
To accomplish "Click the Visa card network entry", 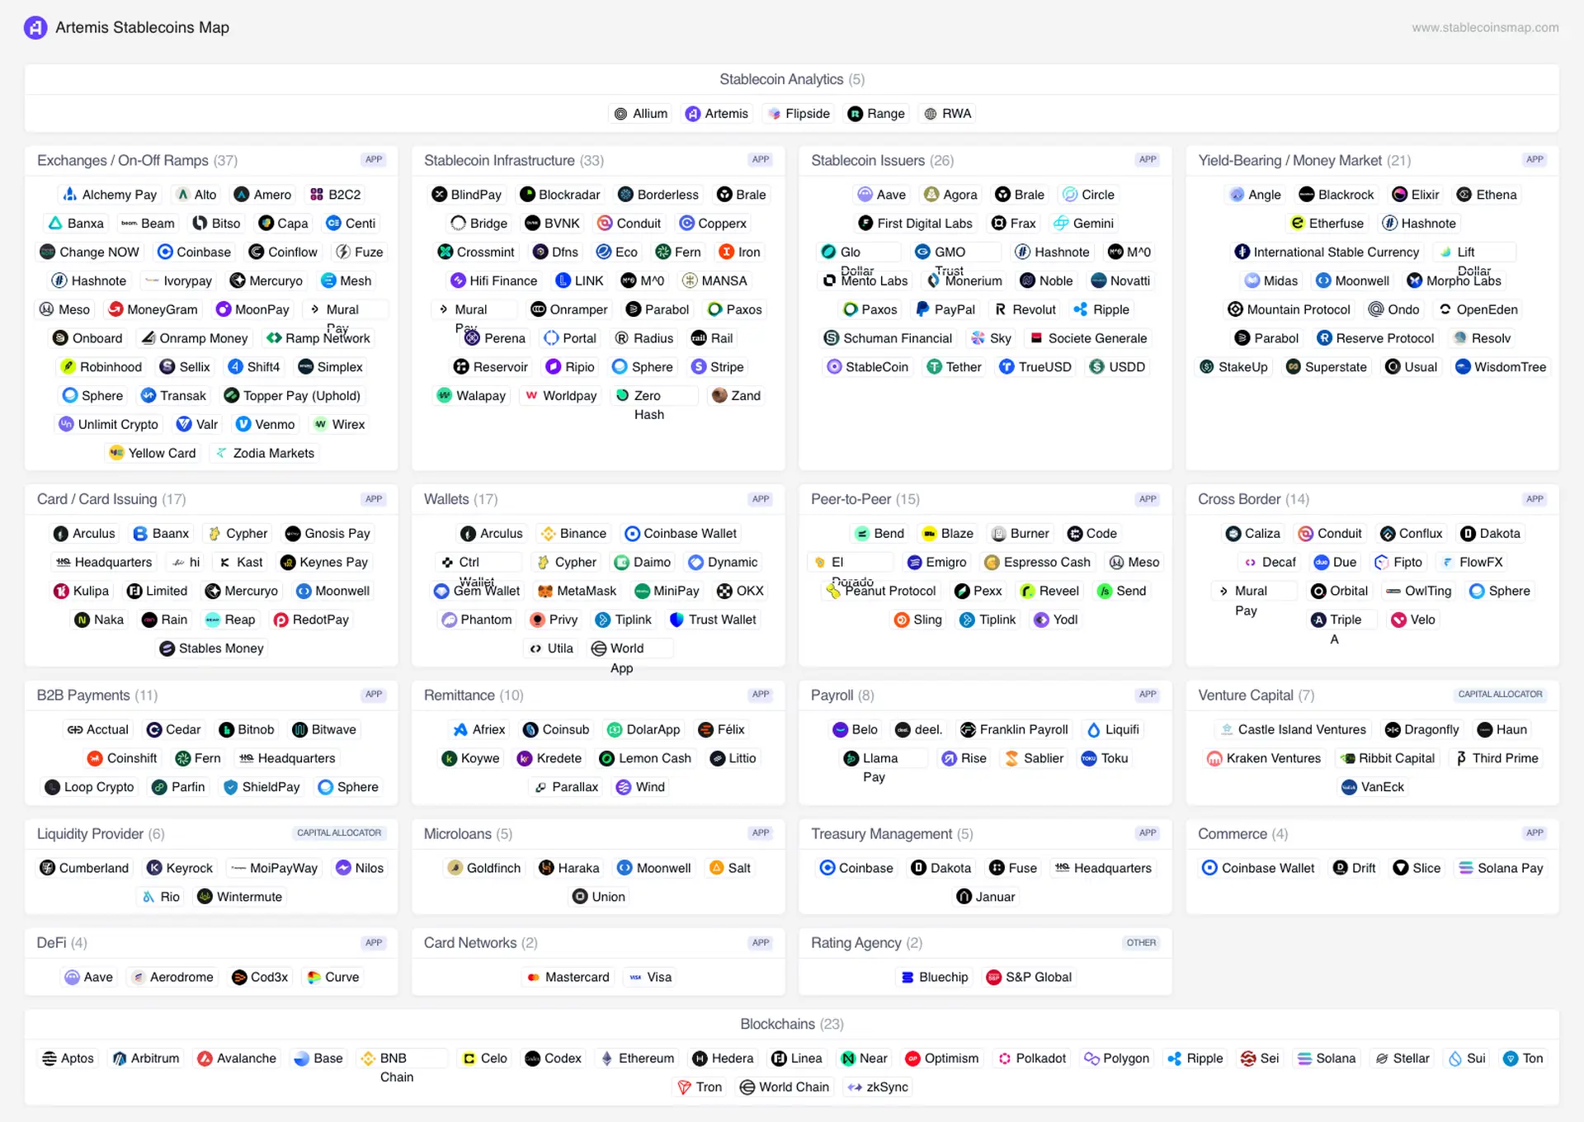I will (x=651, y=977).
